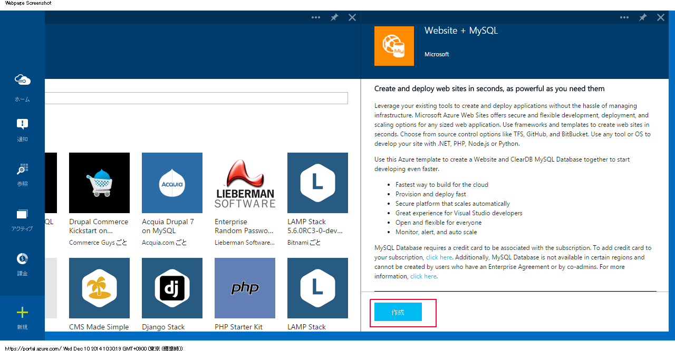
Task: Click "Monitor, alert, and auto scale" bullet
Action: (x=436, y=232)
